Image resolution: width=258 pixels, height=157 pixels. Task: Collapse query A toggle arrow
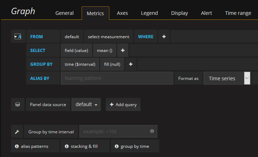(x=16, y=37)
